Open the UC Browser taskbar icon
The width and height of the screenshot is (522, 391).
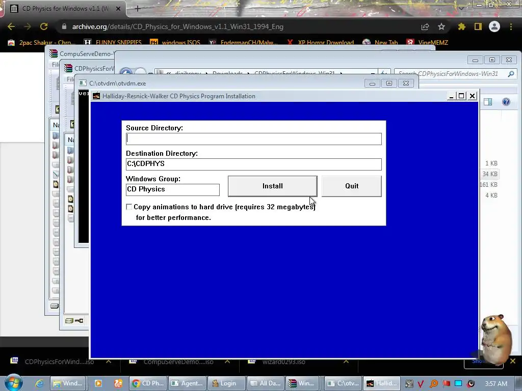(x=118, y=383)
